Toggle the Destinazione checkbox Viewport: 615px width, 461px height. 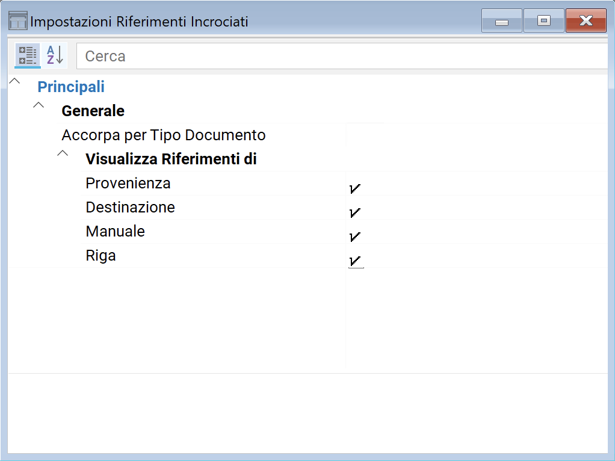click(x=355, y=212)
